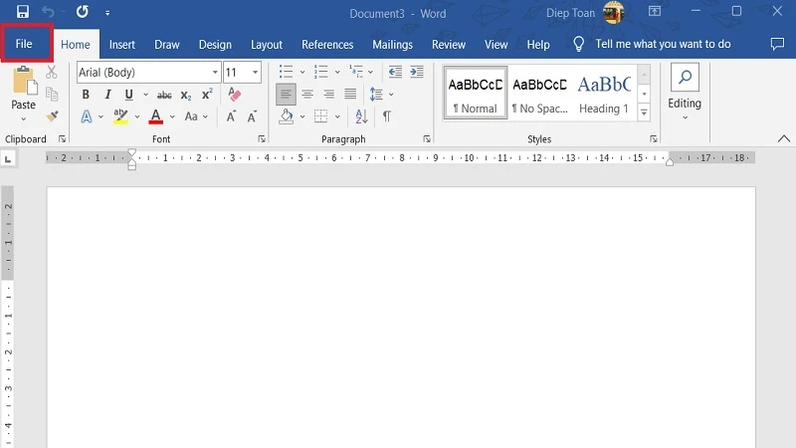Image resolution: width=796 pixels, height=448 pixels.
Task: Click the Paste clipboard icon
Action: pyautogui.click(x=24, y=82)
